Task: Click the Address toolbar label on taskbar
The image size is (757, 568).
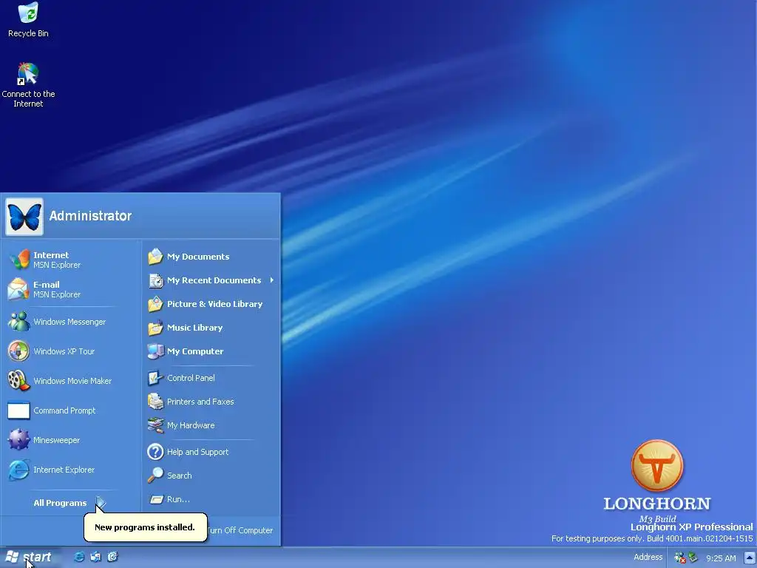Action: click(x=648, y=558)
